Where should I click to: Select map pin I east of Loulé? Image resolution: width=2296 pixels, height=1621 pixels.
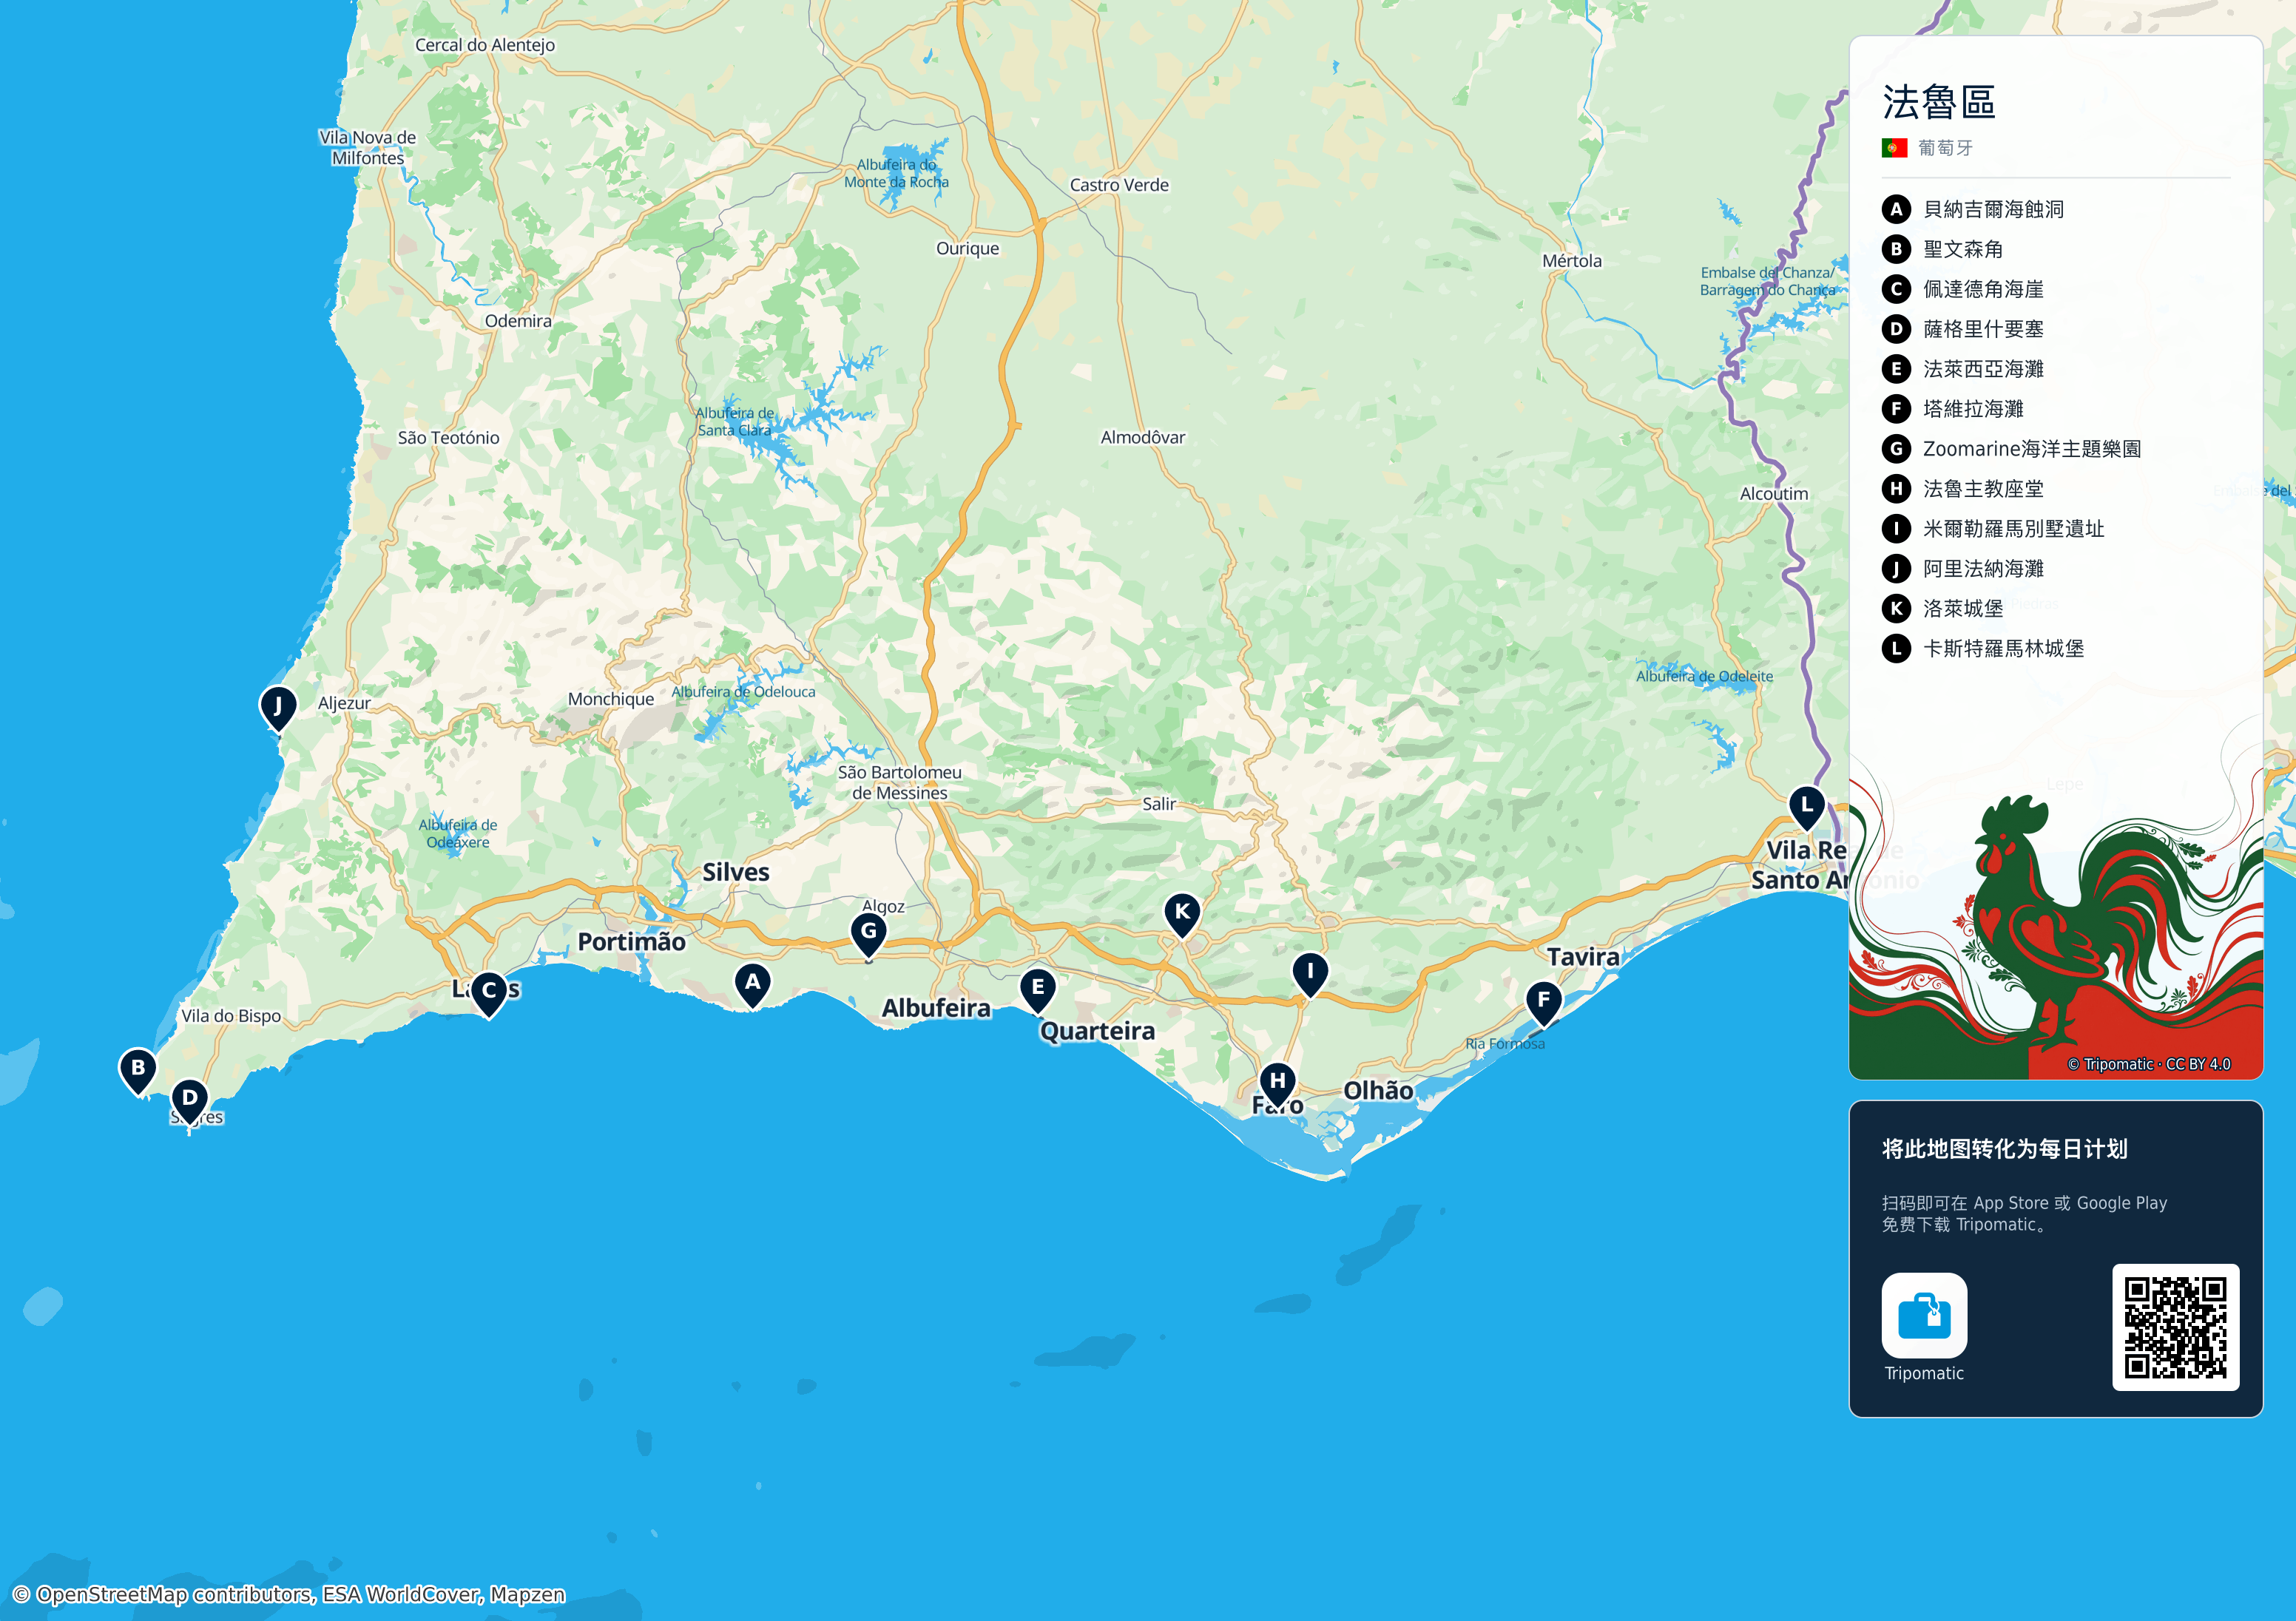(1310, 973)
